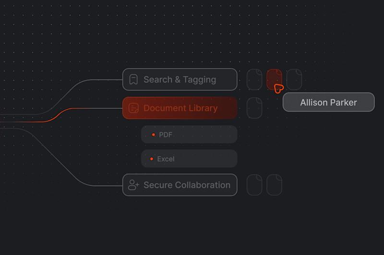
Task: Click the bookmark icon in Search & Tagging
Action: coord(133,80)
